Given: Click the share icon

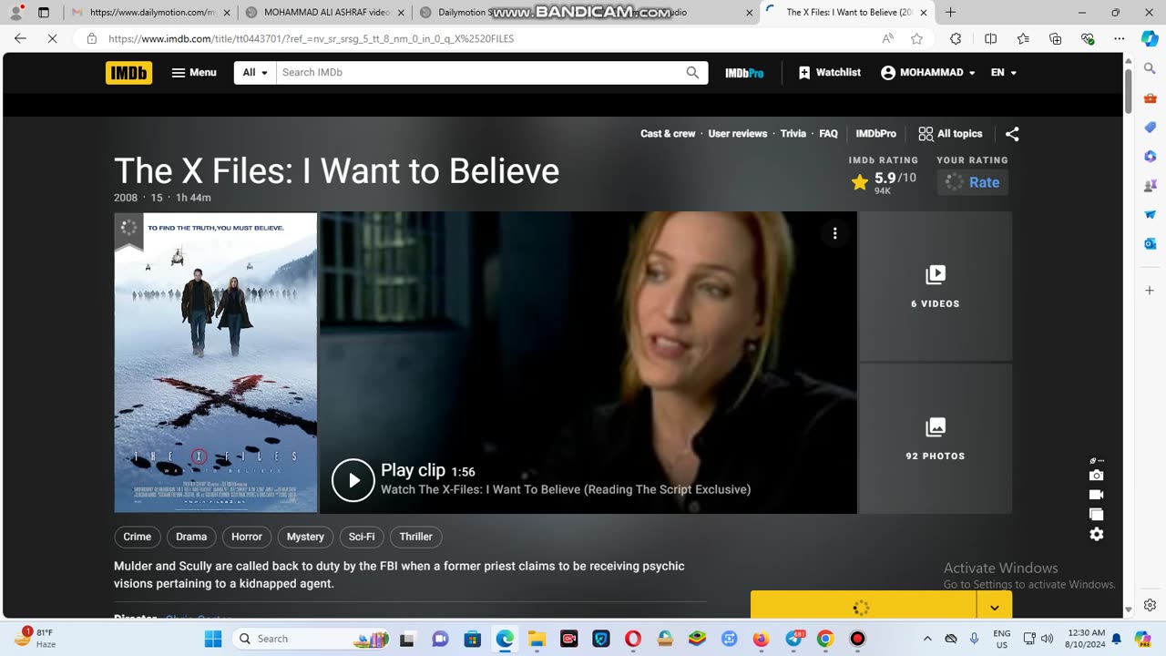Looking at the screenshot, I should 1012,134.
